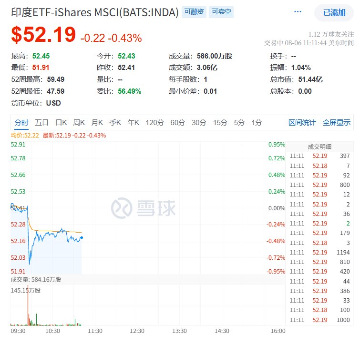Viewport: 360px width, 343px height.
Task: Click the 52周最低 value 47.59
Action: click(56, 91)
